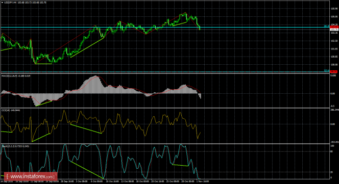Open the USDJPY H4 chart menu arrow

coord(2,3)
